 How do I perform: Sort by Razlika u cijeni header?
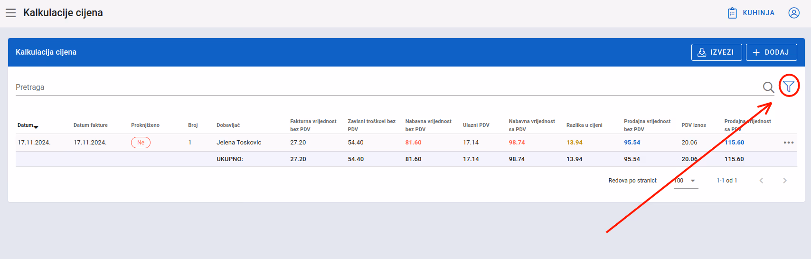[x=585, y=125]
